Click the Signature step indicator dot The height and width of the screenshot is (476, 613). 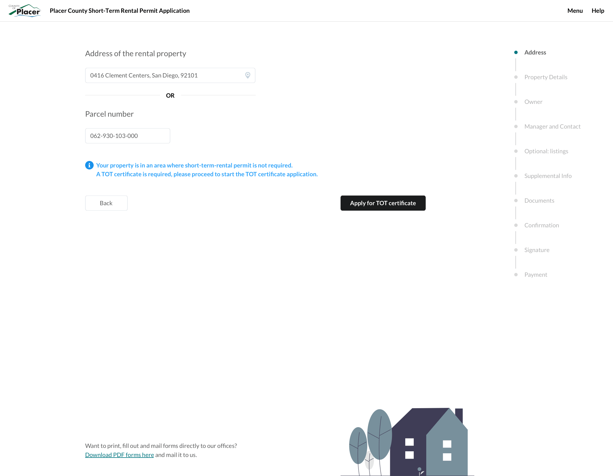coord(516,250)
